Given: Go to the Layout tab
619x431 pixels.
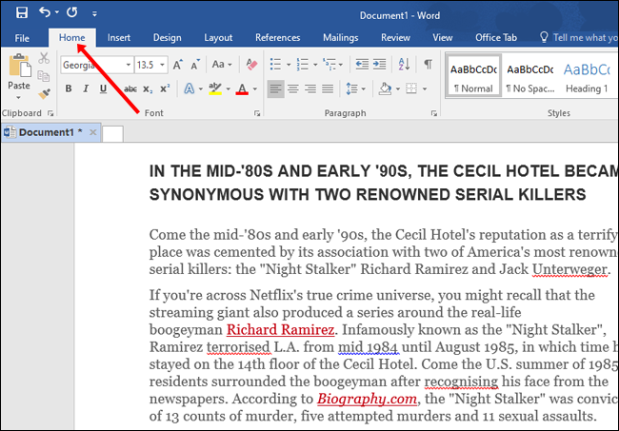Looking at the screenshot, I should tap(218, 37).
